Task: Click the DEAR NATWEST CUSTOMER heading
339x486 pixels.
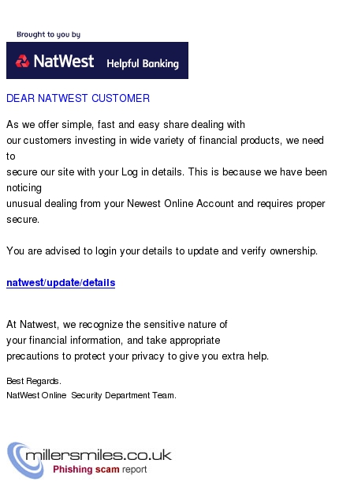Action: point(78,98)
